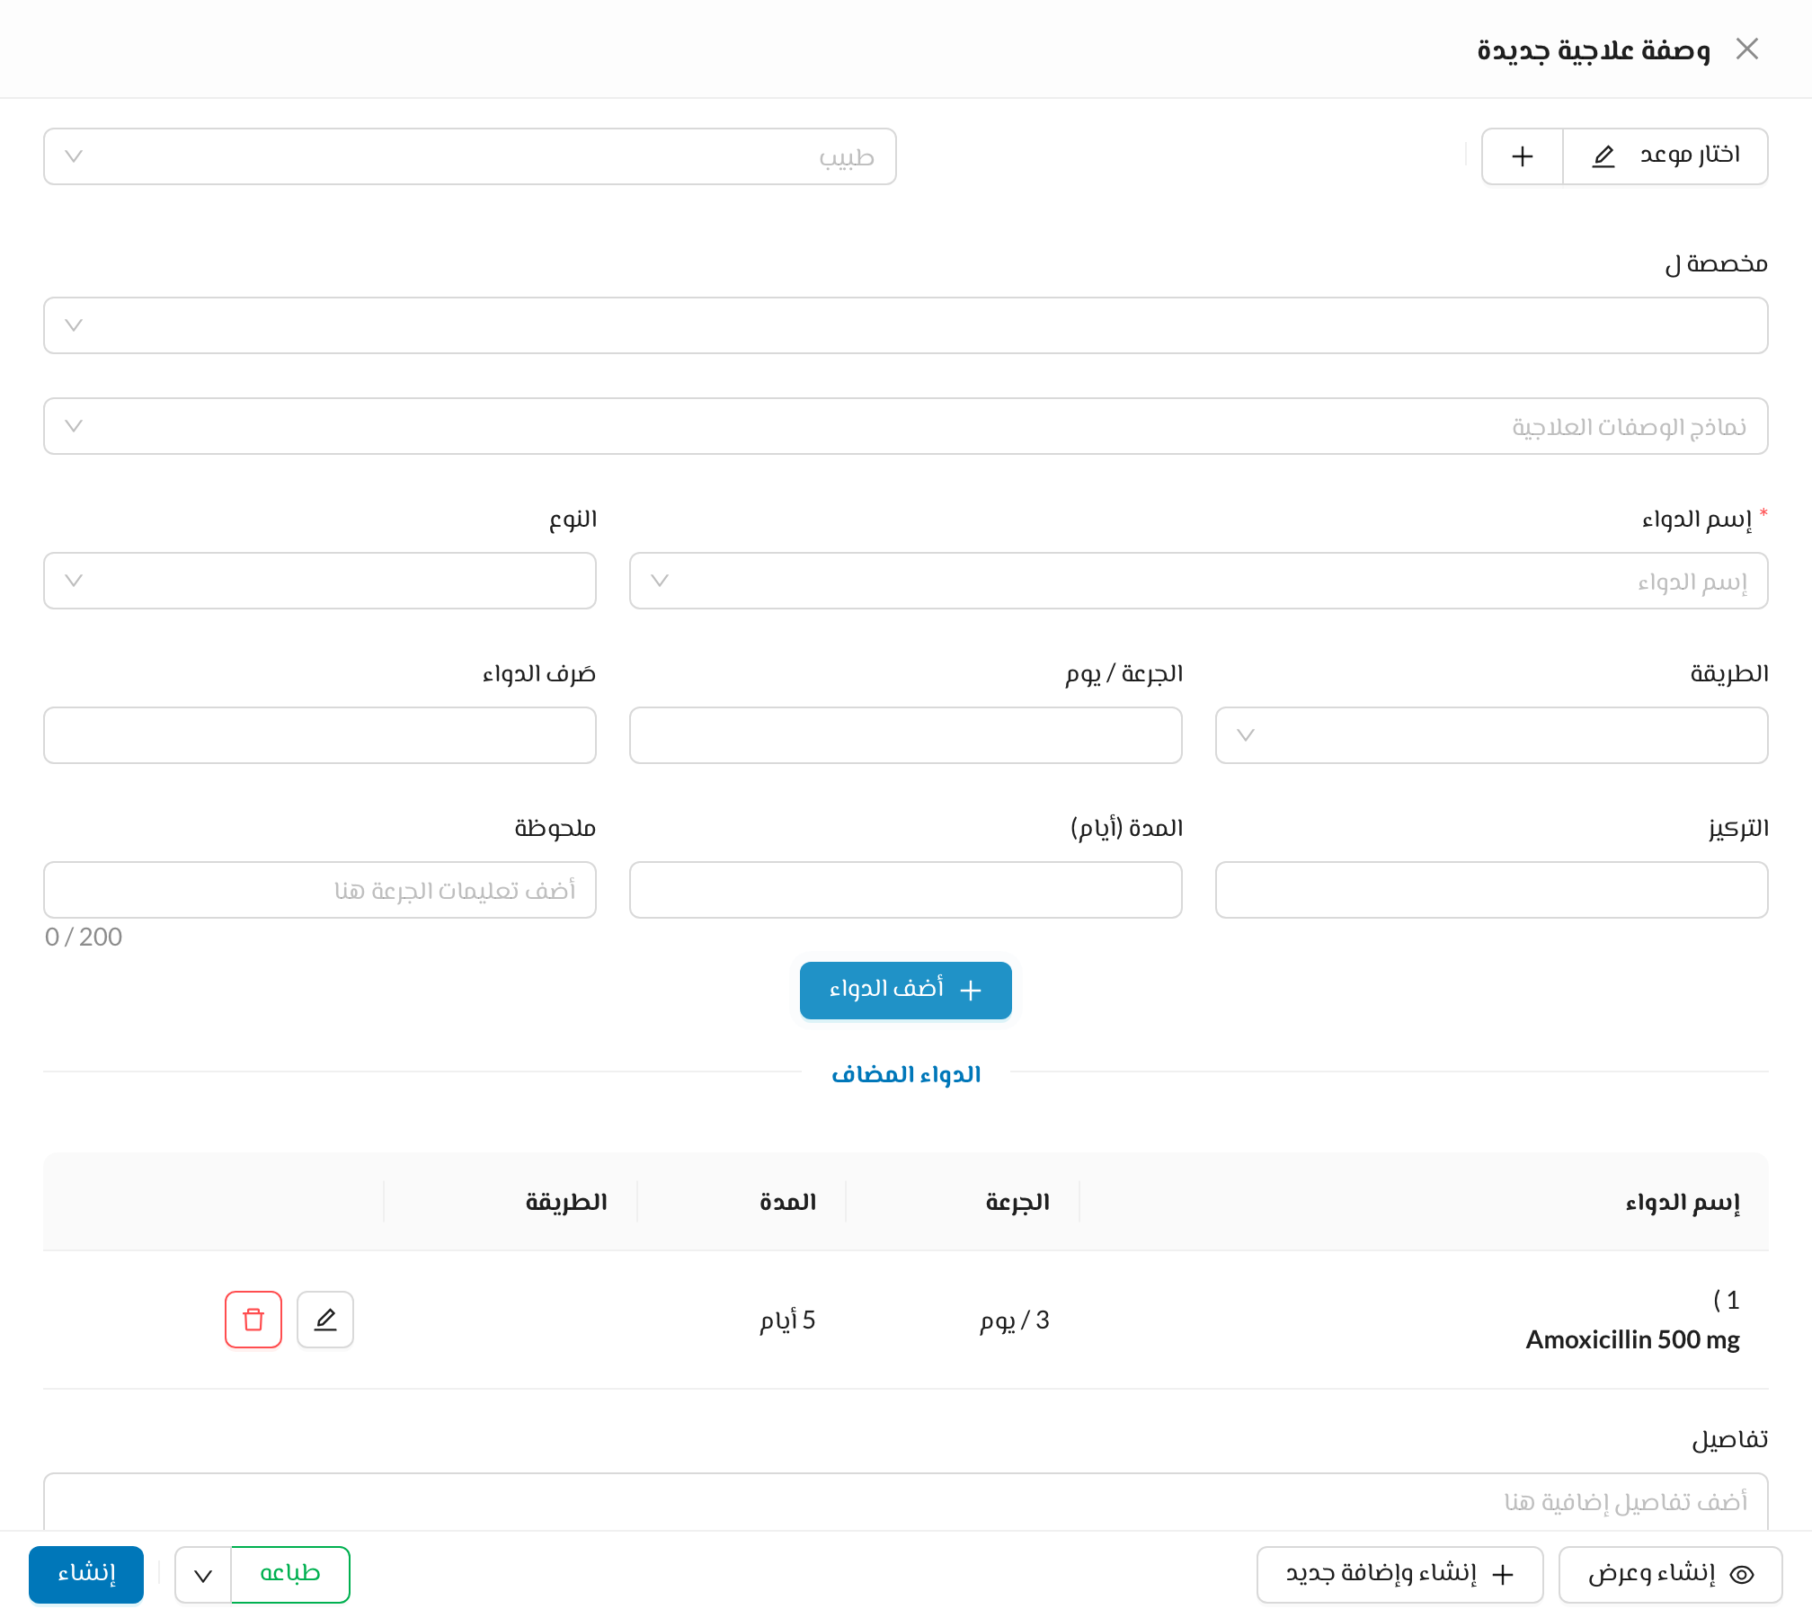Screen dimensions: 1812x1618
Task: Click إنشاء وإضافة جديد button
Action: [1400, 1575]
